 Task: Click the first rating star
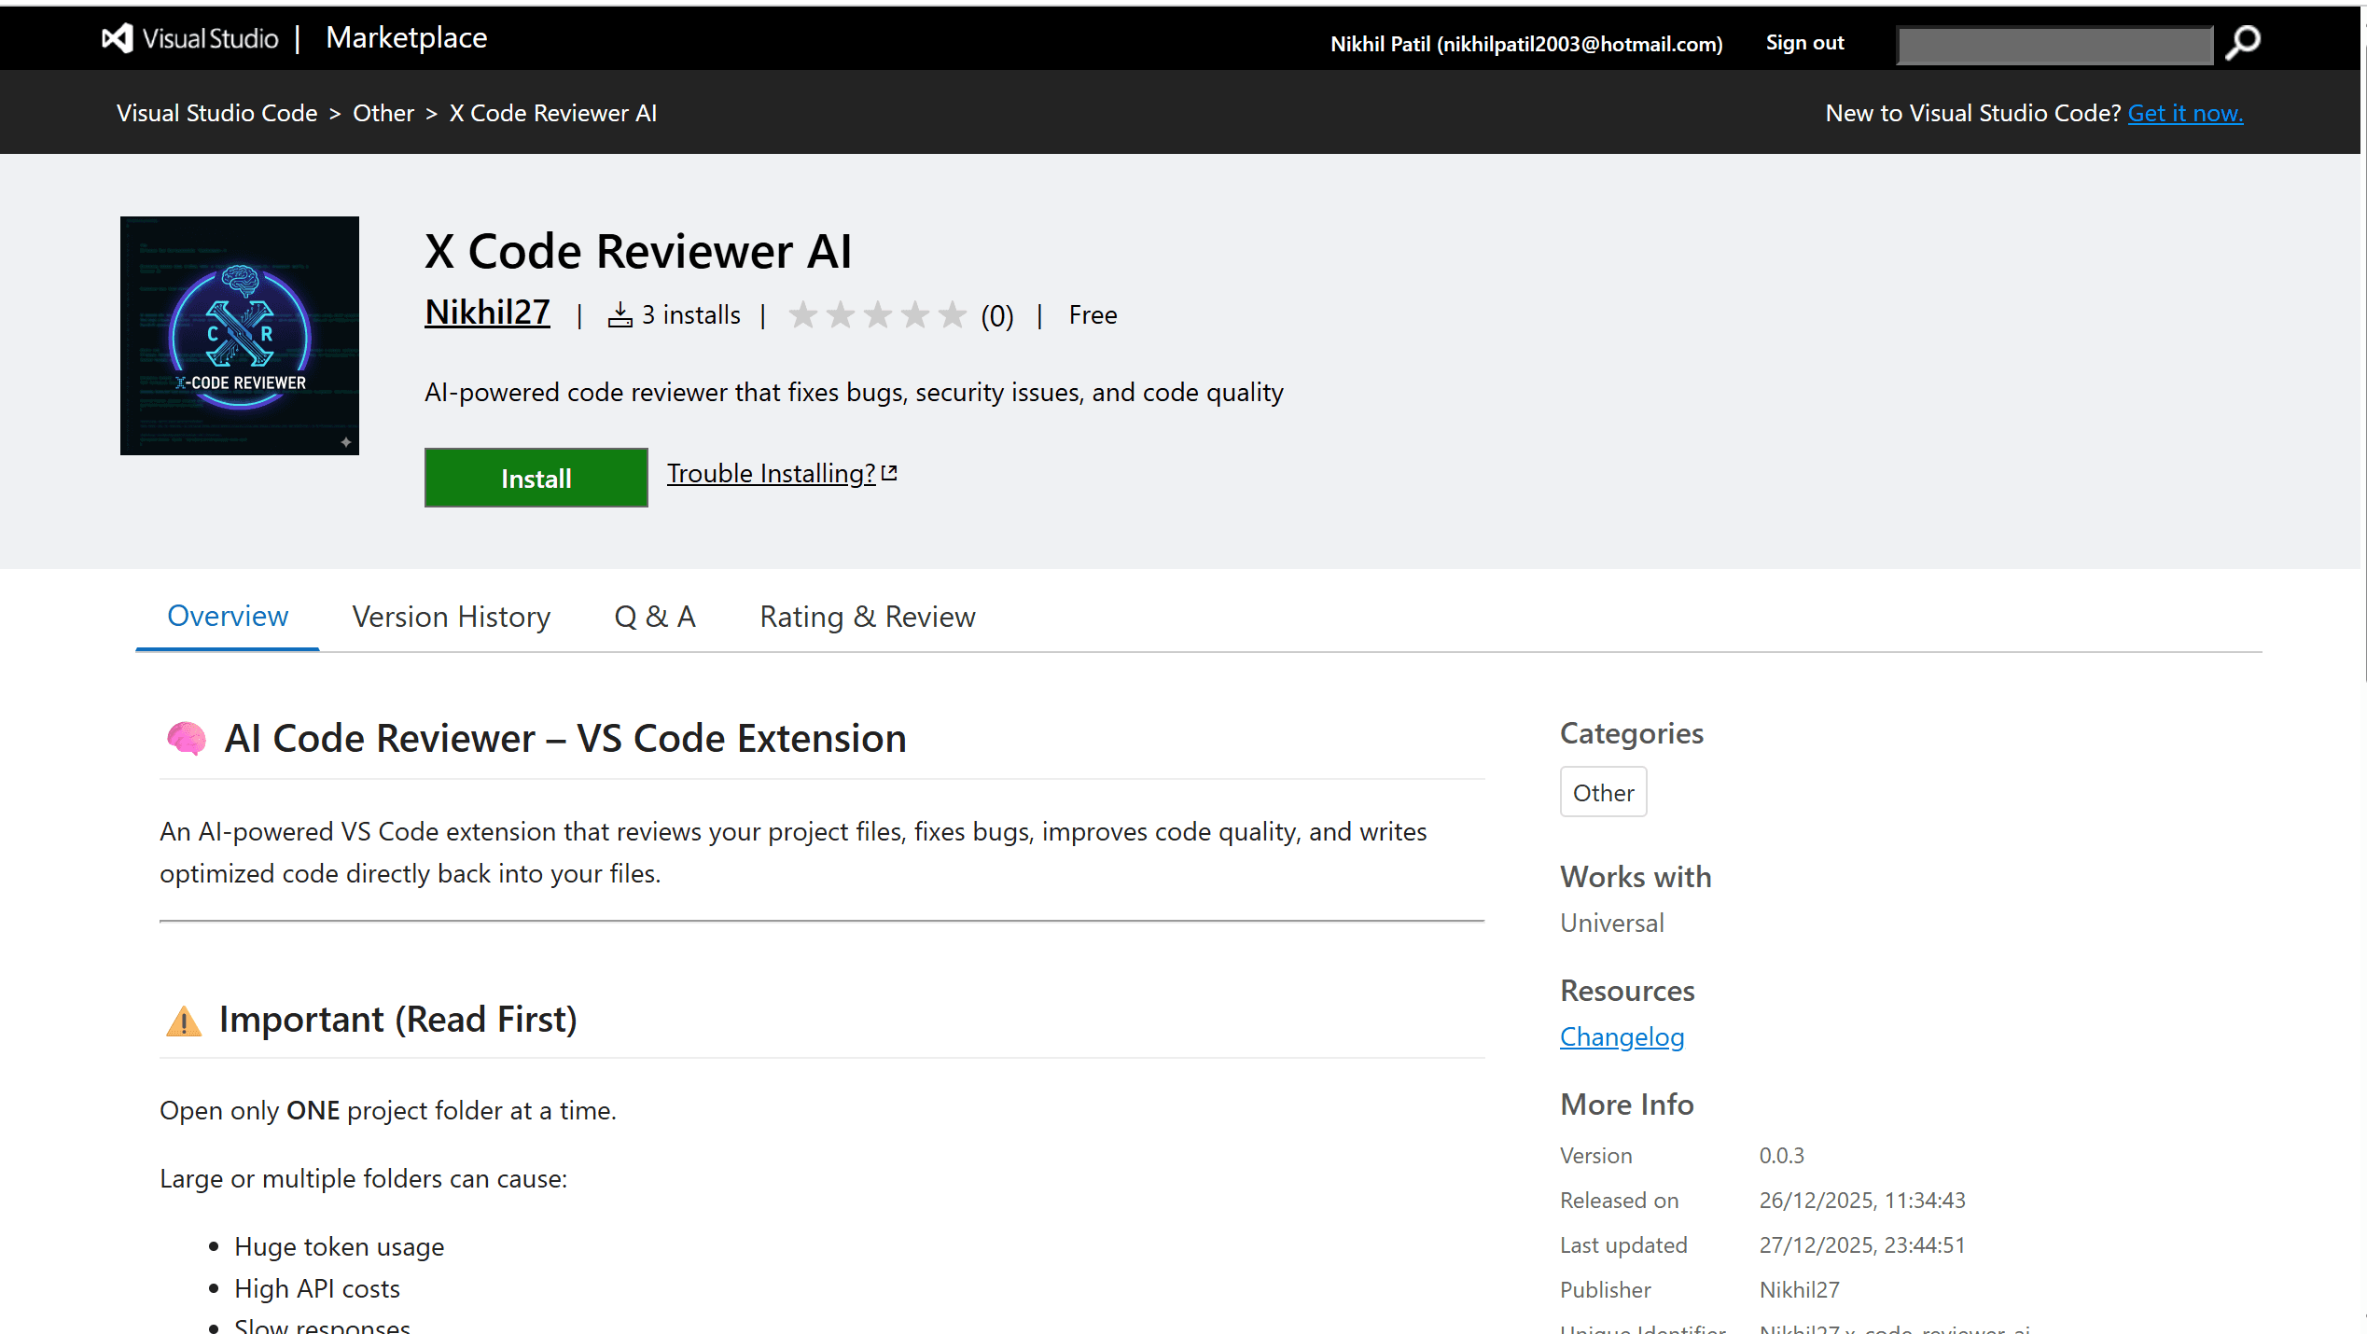point(802,314)
